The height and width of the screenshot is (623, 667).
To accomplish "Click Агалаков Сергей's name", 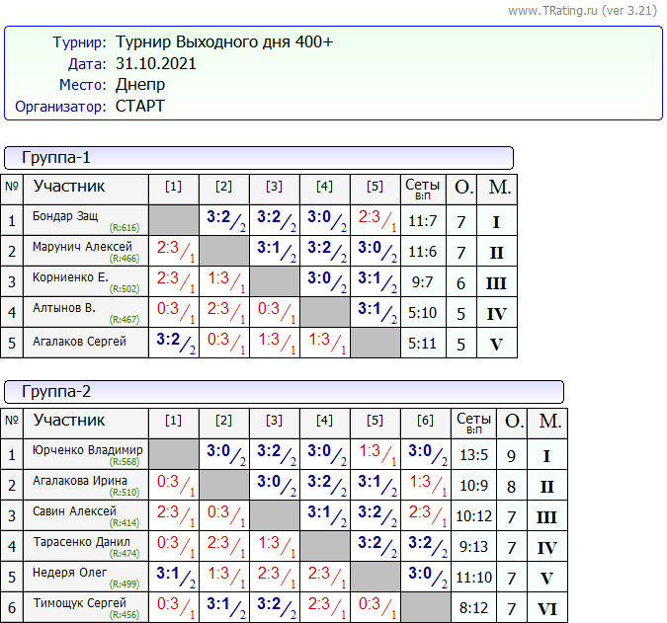I will (x=80, y=342).
